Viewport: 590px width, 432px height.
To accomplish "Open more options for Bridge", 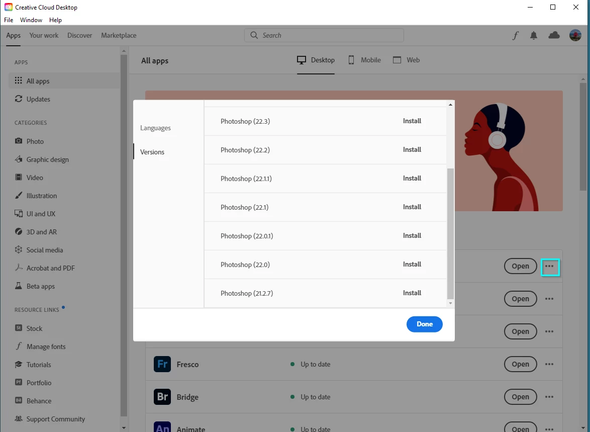I will [549, 397].
